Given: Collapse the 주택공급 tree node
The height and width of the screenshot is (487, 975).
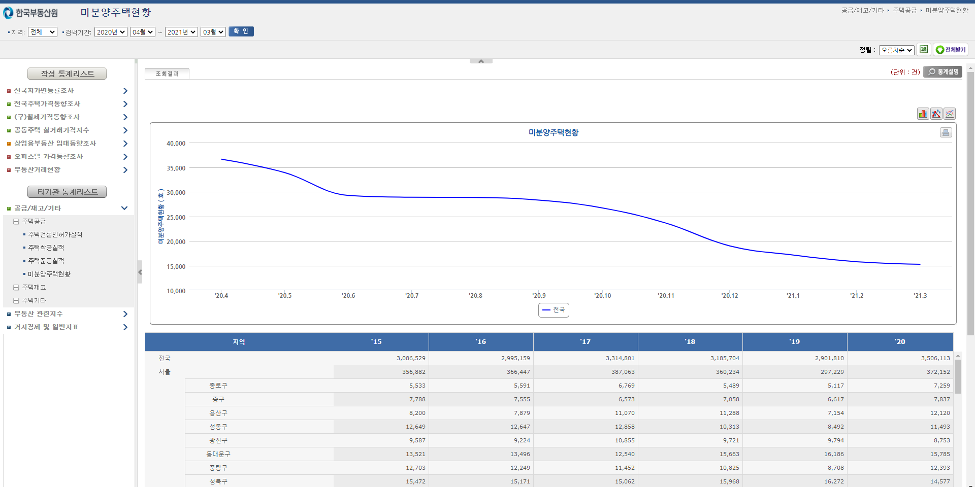Looking at the screenshot, I should pyautogui.click(x=16, y=222).
